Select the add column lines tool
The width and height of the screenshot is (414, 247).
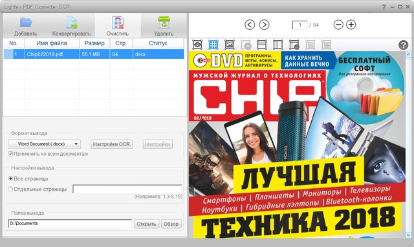pyautogui.click(x=278, y=45)
